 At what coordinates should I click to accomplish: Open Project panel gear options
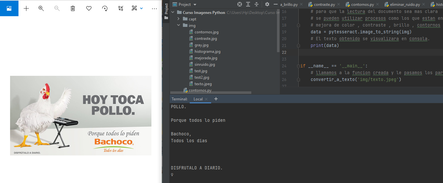[x=267, y=4]
